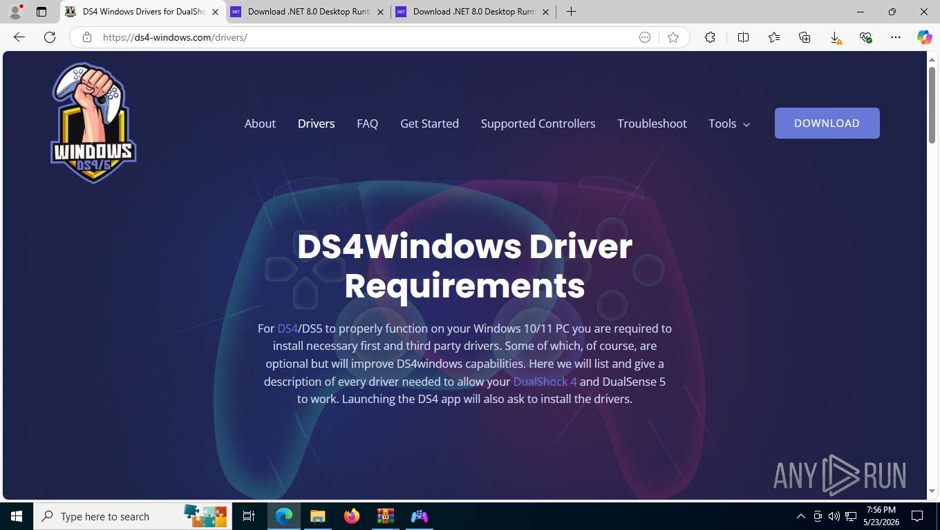Open Collections panel
The height and width of the screenshot is (530, 940).
[x=805, y=37]
